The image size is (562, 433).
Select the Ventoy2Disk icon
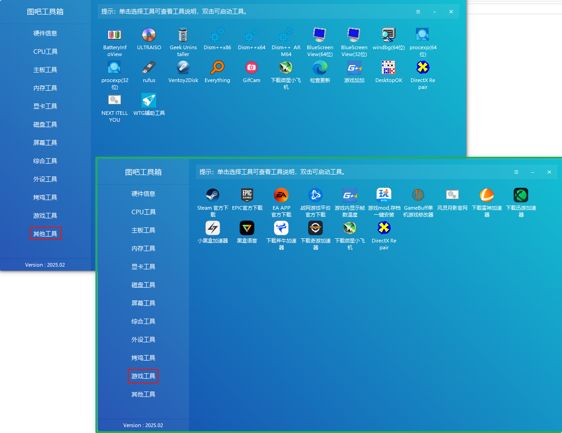coord(183,67)
